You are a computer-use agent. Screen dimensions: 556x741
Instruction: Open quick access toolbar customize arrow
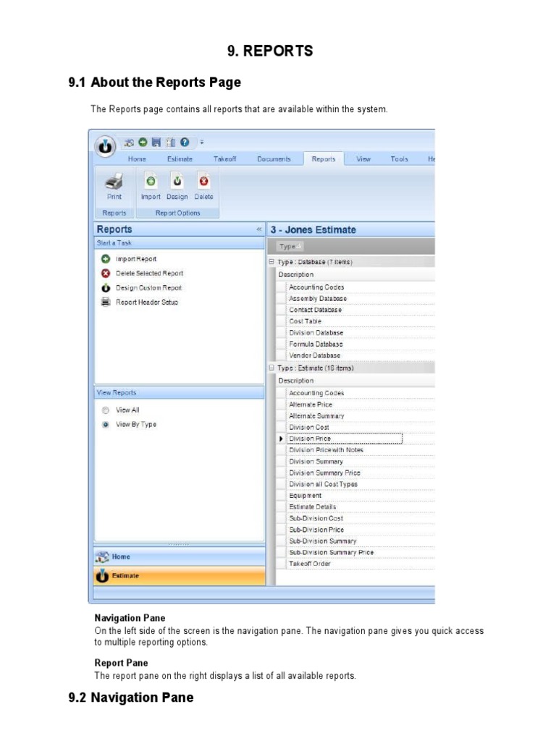point(202,142)
